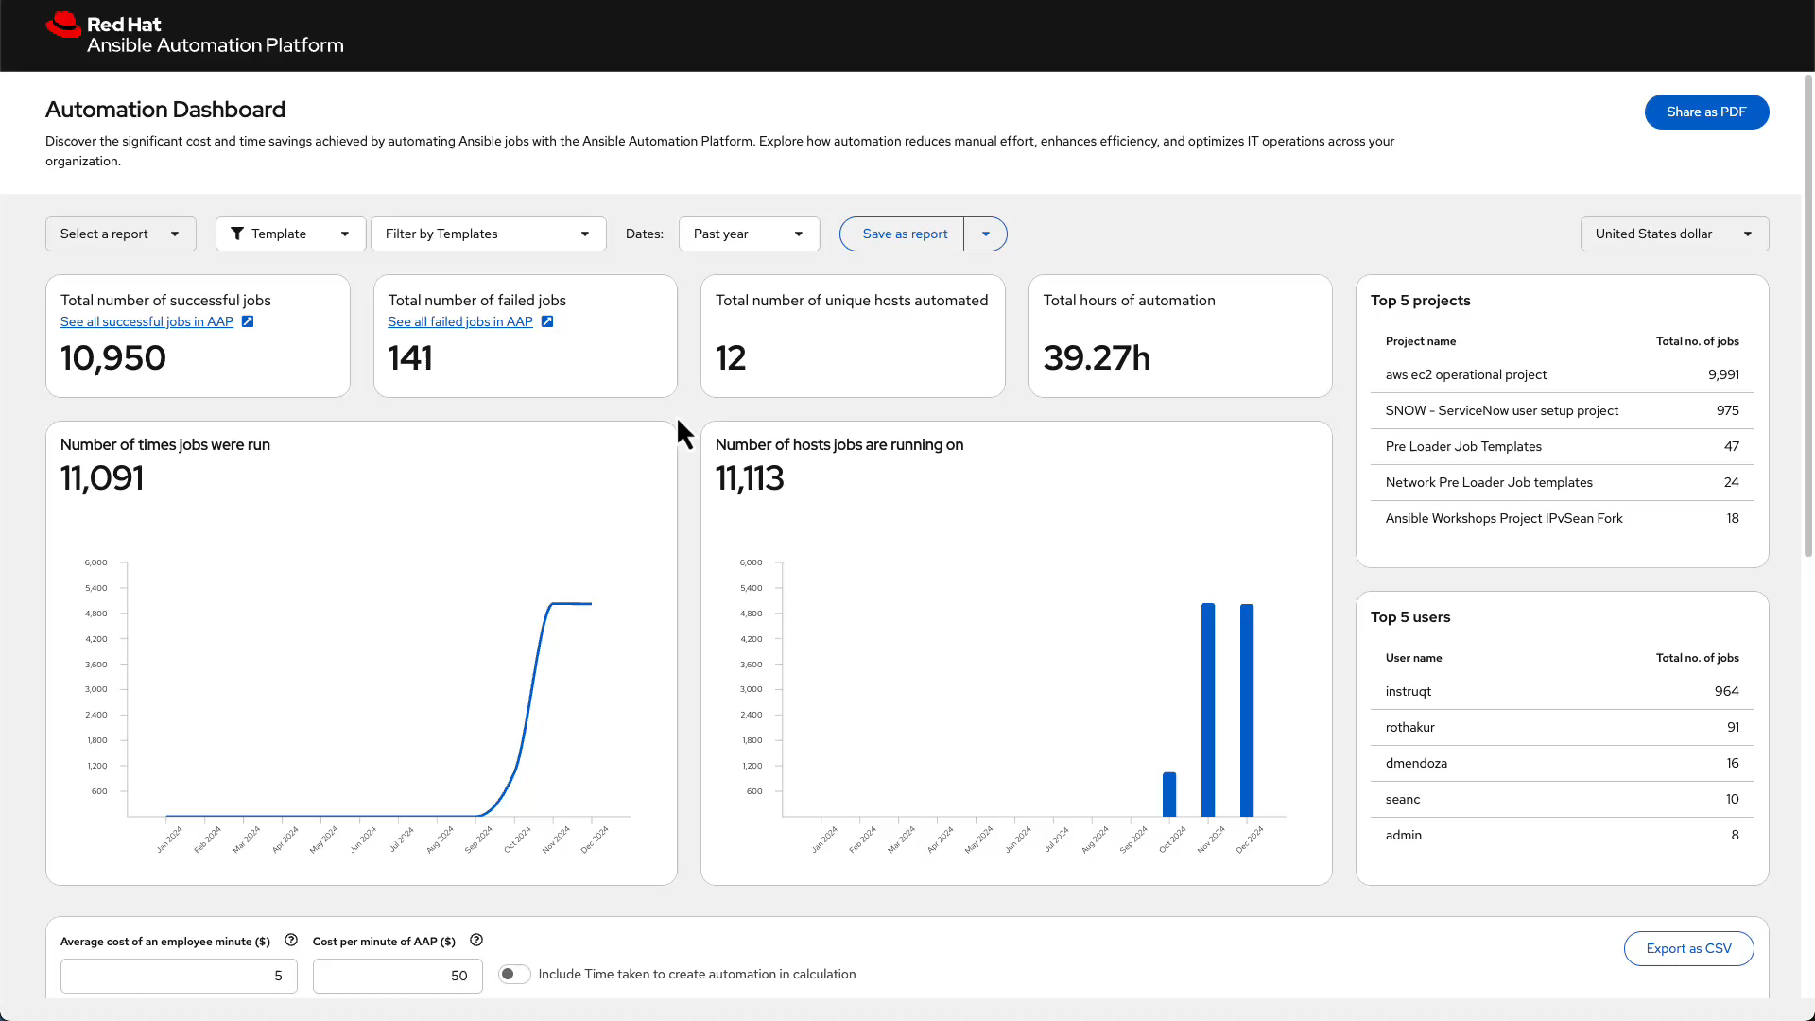
Task: Click the filter funnel icon beside Template
Action: (238, 234)
